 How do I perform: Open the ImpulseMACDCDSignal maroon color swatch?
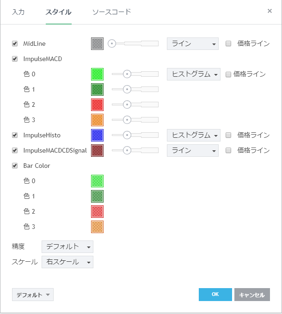97,150
